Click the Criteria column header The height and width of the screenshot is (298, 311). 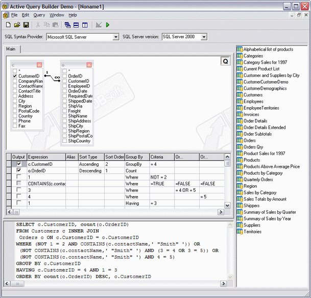tap(162, 157)
